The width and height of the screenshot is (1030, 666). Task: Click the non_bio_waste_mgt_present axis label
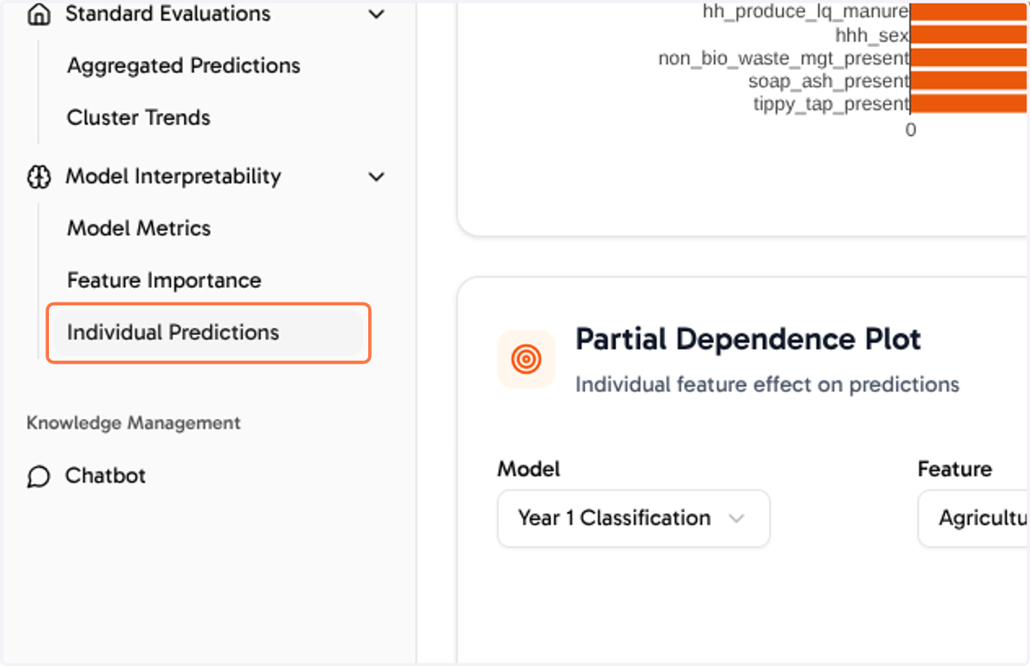[784, 58]
